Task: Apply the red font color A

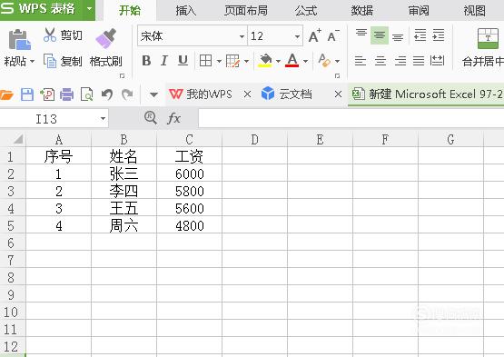Action: (292, 61)
